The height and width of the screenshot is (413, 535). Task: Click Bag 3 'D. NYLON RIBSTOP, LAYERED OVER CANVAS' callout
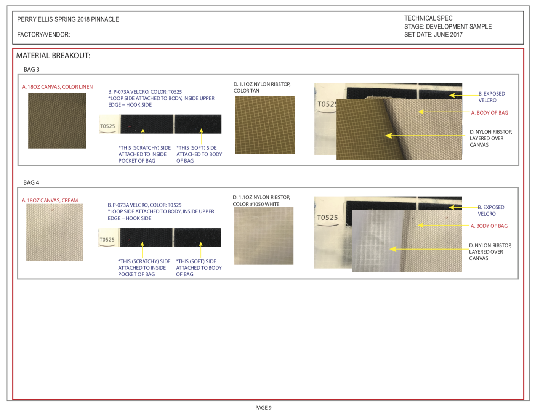[491, 138]
